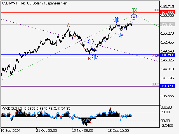Click the 0.0 Fibonacci level label
This screenshot has height=134, width=179.
tap(156, 10)
